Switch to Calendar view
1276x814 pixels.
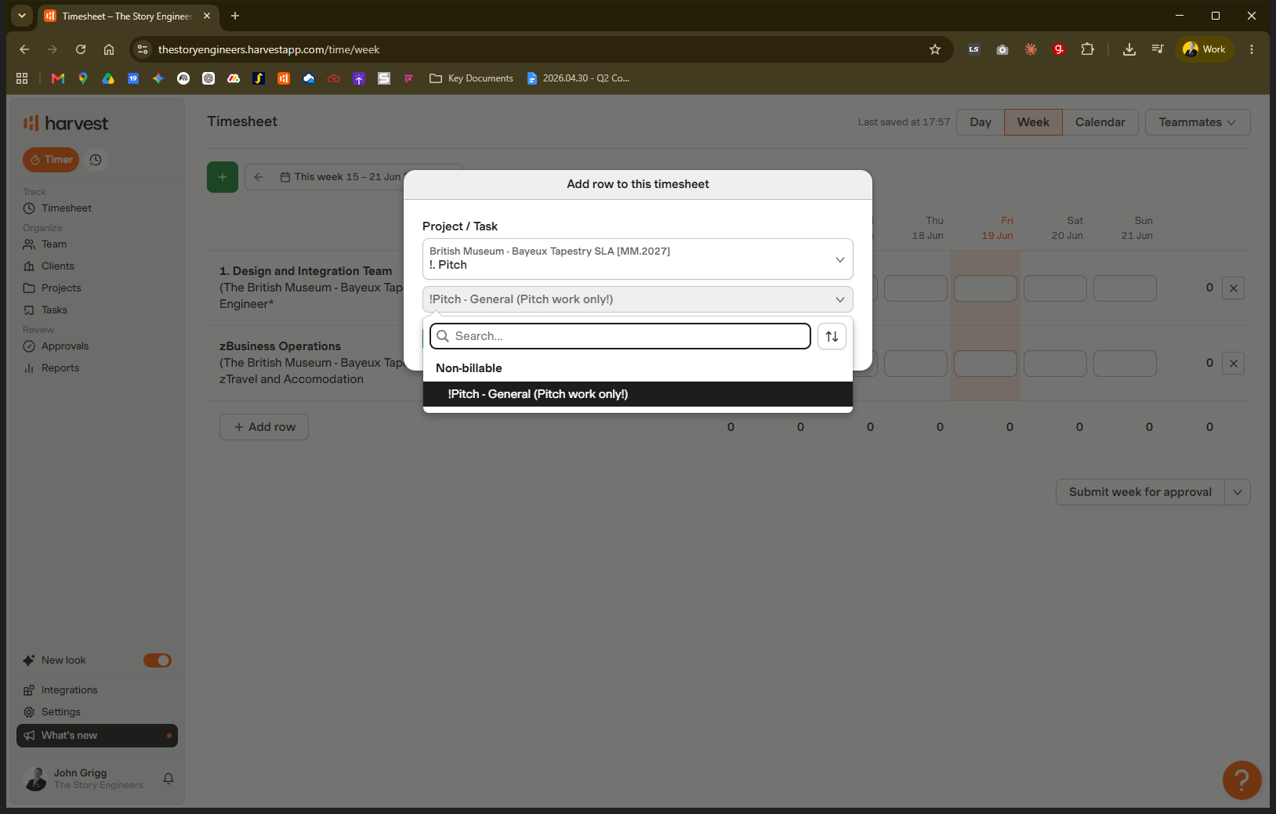coord(1100,122)
